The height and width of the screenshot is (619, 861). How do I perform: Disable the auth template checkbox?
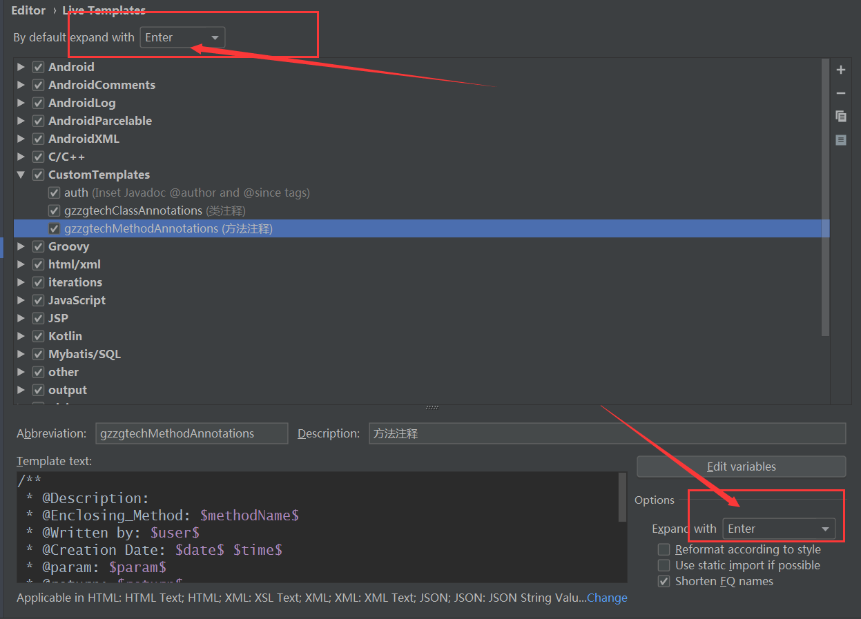point(55,193)
